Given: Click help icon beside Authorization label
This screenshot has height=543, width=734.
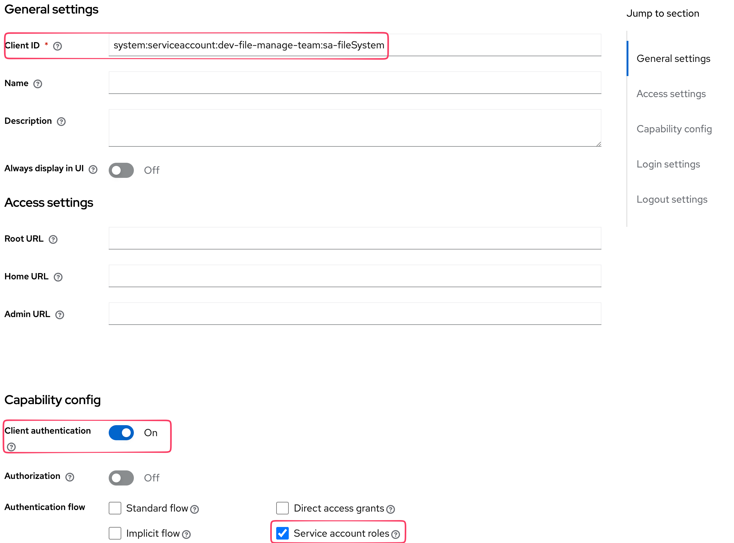Looking at the screenshot, I should tap(70, 477).
